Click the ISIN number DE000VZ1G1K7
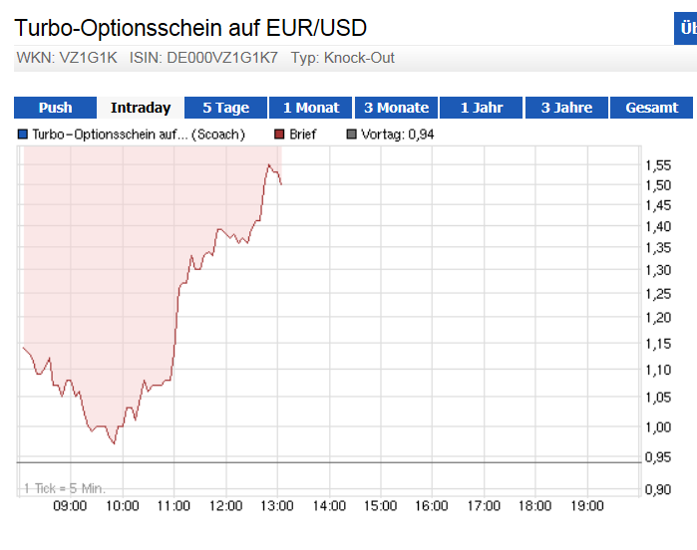Image resolution: width=697 pixels, height=550 pixels. tap(223, 58)
